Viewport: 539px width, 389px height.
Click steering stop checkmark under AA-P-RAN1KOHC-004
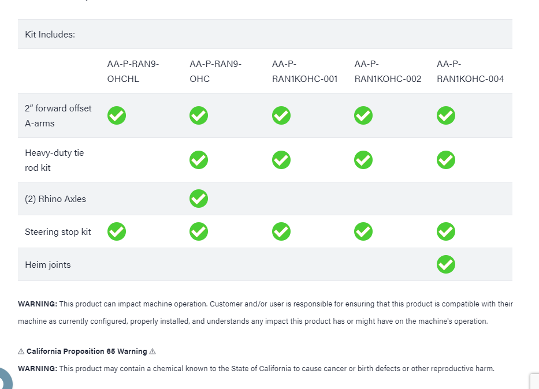446,231
